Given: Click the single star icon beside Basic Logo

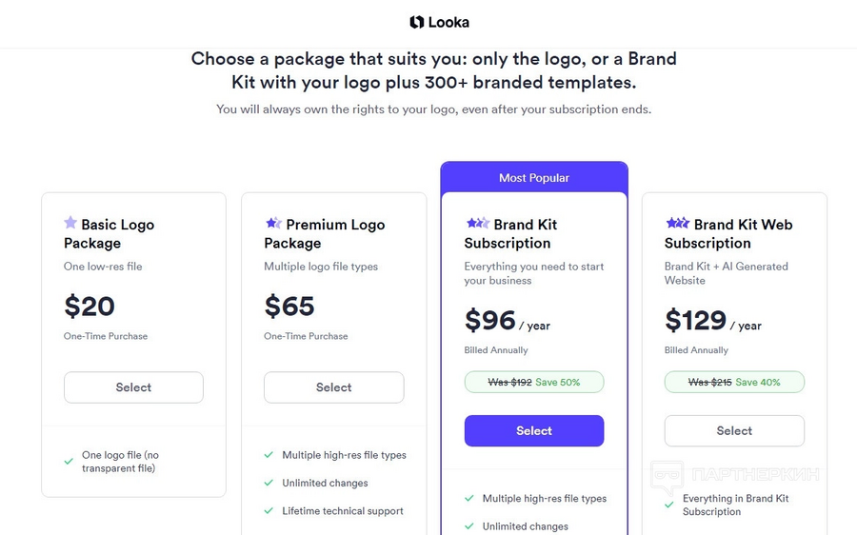Looking at the screenshot, I should click(70, 222).
